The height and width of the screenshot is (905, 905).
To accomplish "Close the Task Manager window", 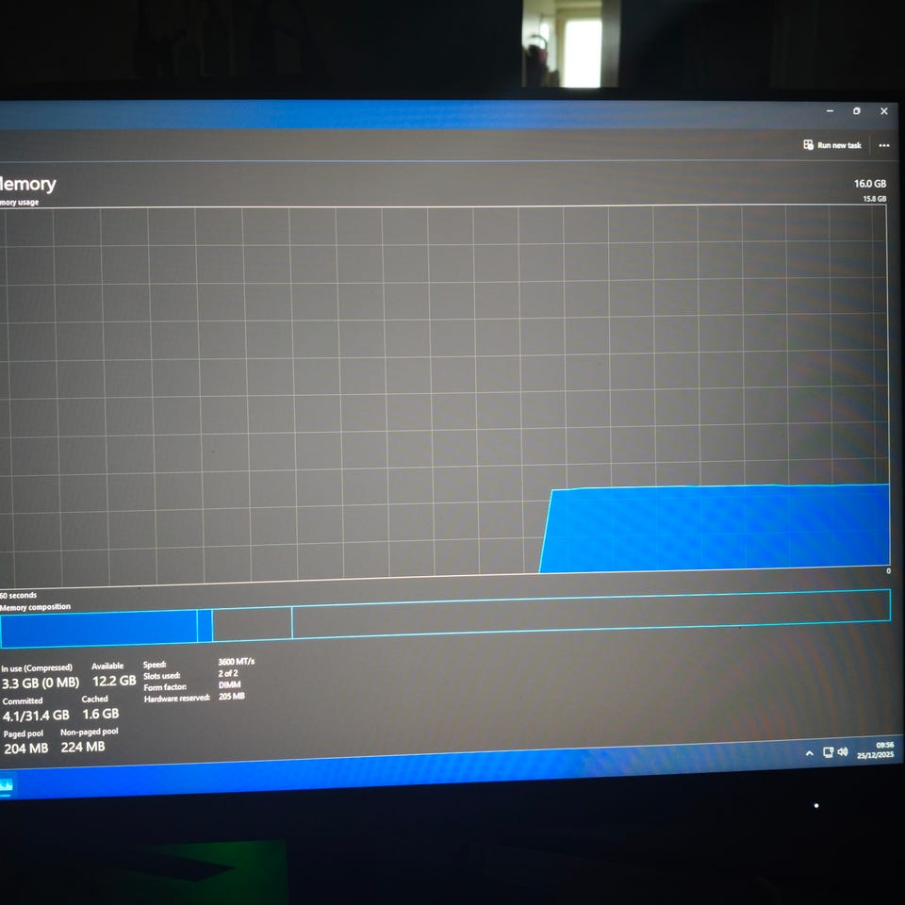I will [883, 111].
